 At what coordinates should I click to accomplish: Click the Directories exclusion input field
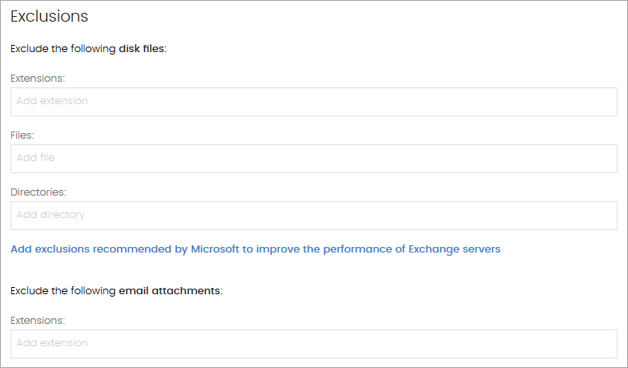click(314, 216)
